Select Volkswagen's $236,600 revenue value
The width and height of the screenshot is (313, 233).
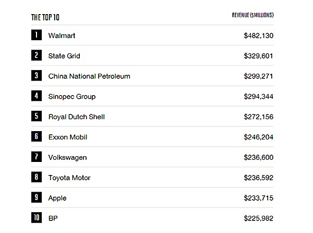[x=258, y=157]
